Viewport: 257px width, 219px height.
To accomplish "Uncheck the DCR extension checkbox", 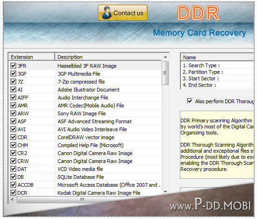I will click(x=13, y=193).
